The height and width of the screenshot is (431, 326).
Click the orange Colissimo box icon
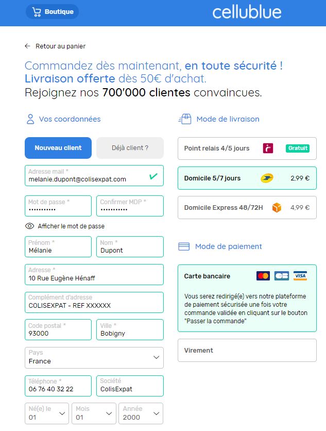coord(277,208)
